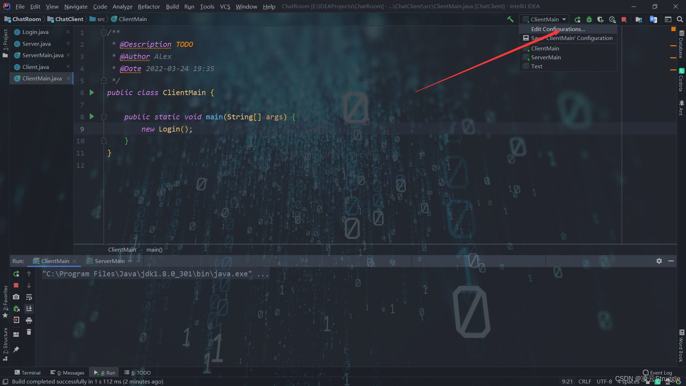Click the Build project hammer icon
Image resolution: width=686 pixels, height=386 pixels.
[510, 19]
